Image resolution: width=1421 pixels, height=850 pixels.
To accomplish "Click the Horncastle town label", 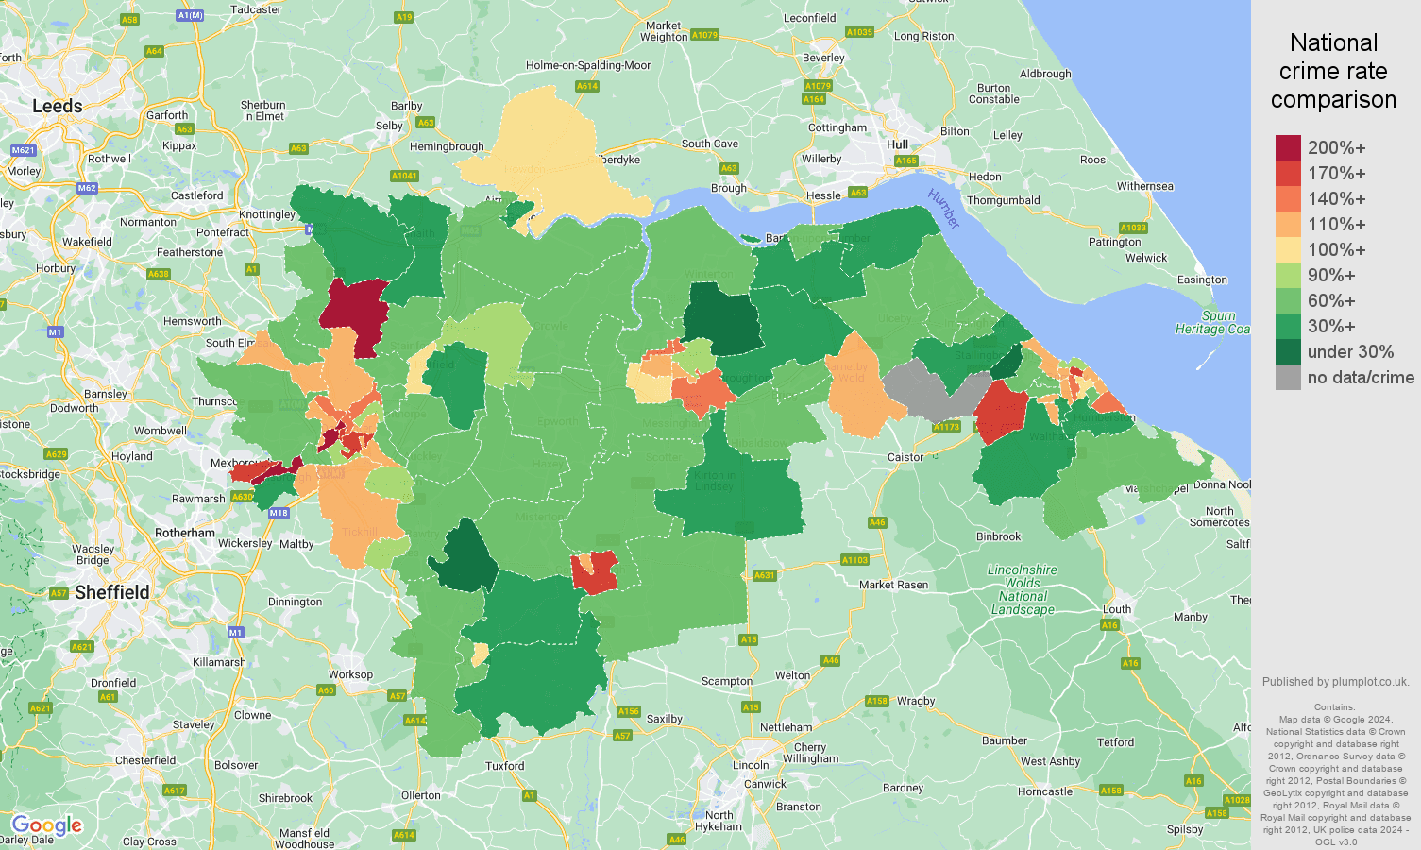I will [1045, 791].
